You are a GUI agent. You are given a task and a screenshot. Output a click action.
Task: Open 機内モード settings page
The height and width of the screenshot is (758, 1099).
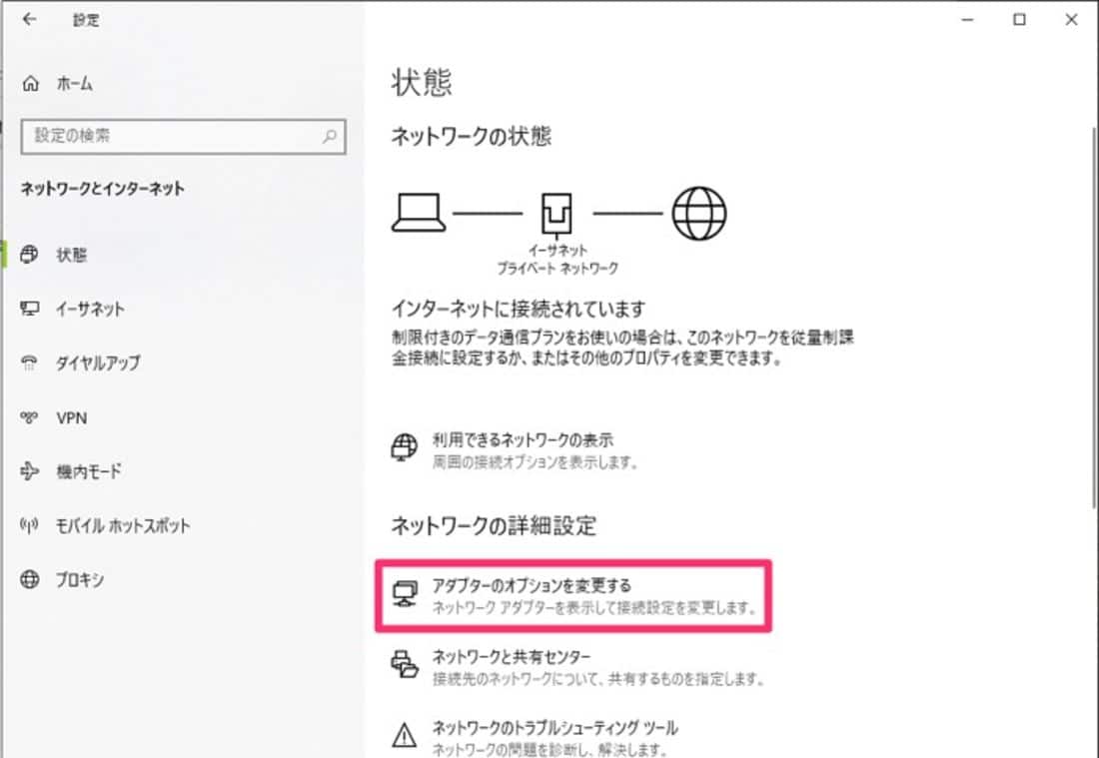pyautogui.click(x=89, y=471)
